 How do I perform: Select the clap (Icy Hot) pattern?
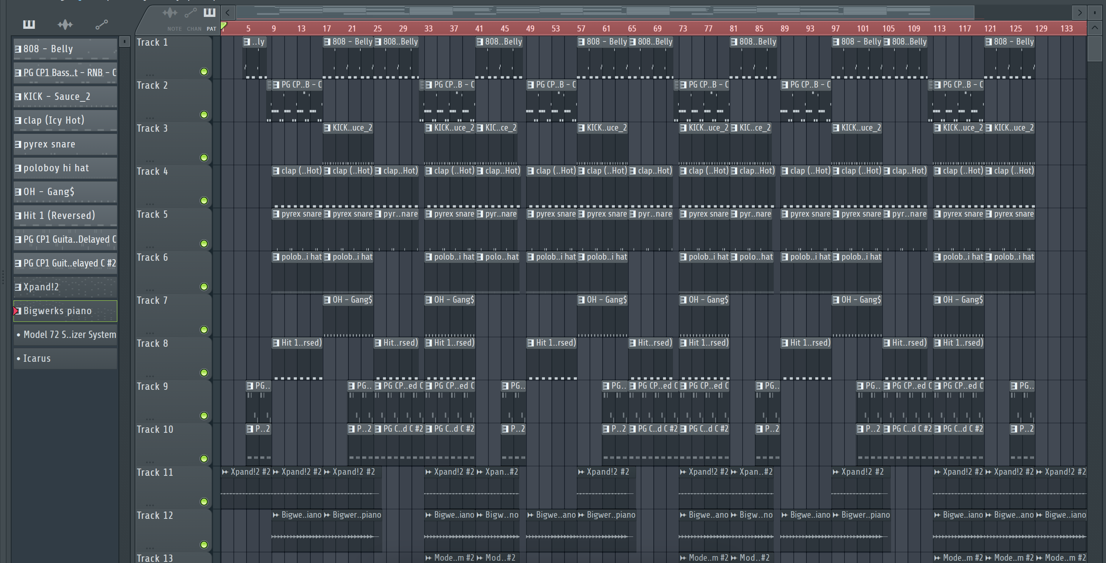tap(65, 120)
